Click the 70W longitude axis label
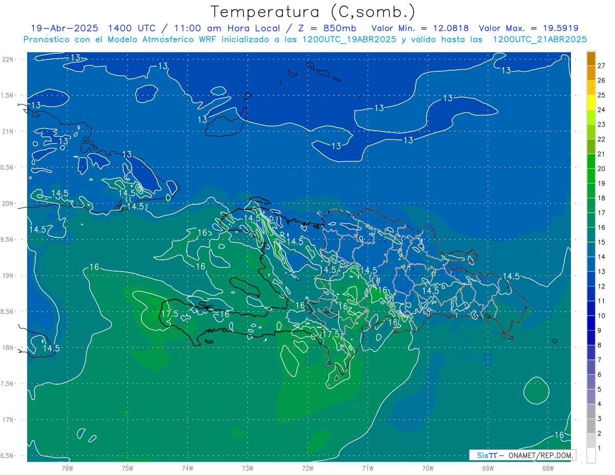 tap(428, 468)
